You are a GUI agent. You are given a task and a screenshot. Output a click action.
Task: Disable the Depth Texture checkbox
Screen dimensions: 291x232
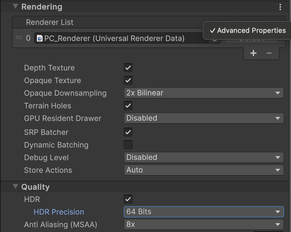[128, 68]
